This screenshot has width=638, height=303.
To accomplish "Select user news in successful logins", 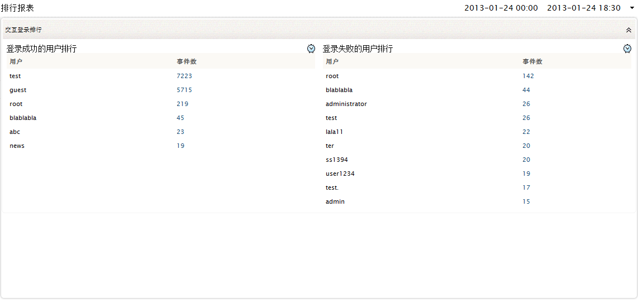I will pyautogui.click(x=17, y=146).
